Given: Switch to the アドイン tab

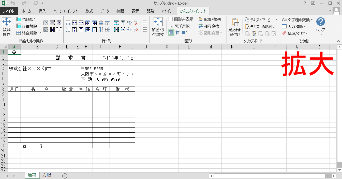Looking at the screenshot, I should click(167, 11).
